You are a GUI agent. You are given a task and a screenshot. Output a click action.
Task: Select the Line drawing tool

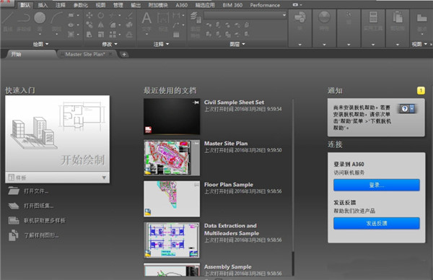(x=8, y=18)
